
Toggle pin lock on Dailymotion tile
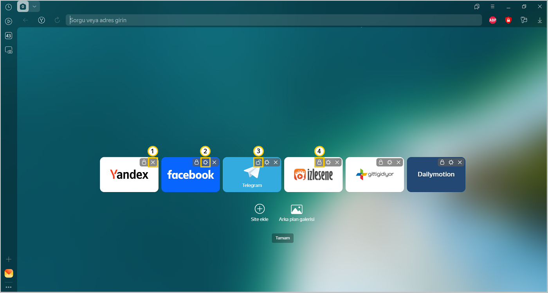[442, 162]
